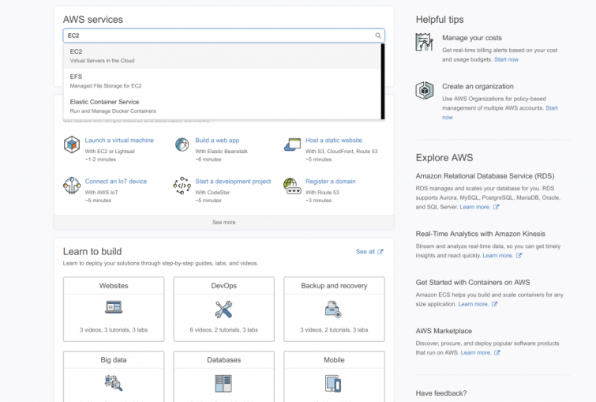Open the Databases learning card
596x402 pixels.
(224, 377)
